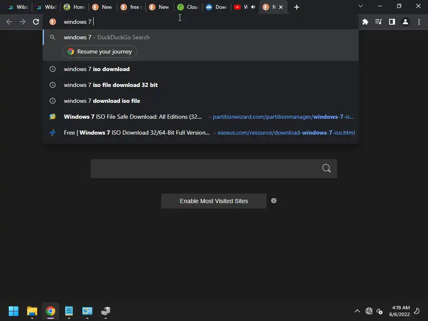Click the browser forward arrow
The width and height of the screenshot is (428, 321).
tap(23, 22)
